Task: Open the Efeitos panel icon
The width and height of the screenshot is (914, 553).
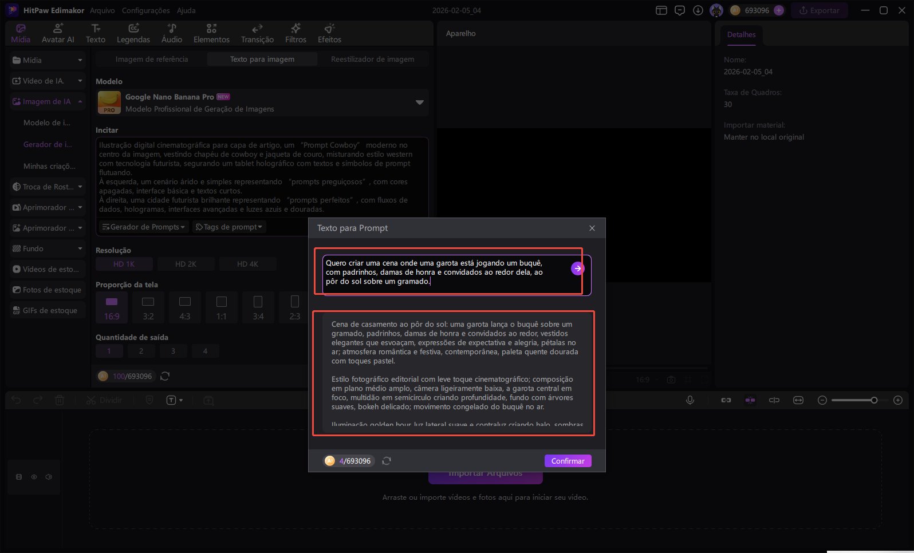Action: [329, 33]
